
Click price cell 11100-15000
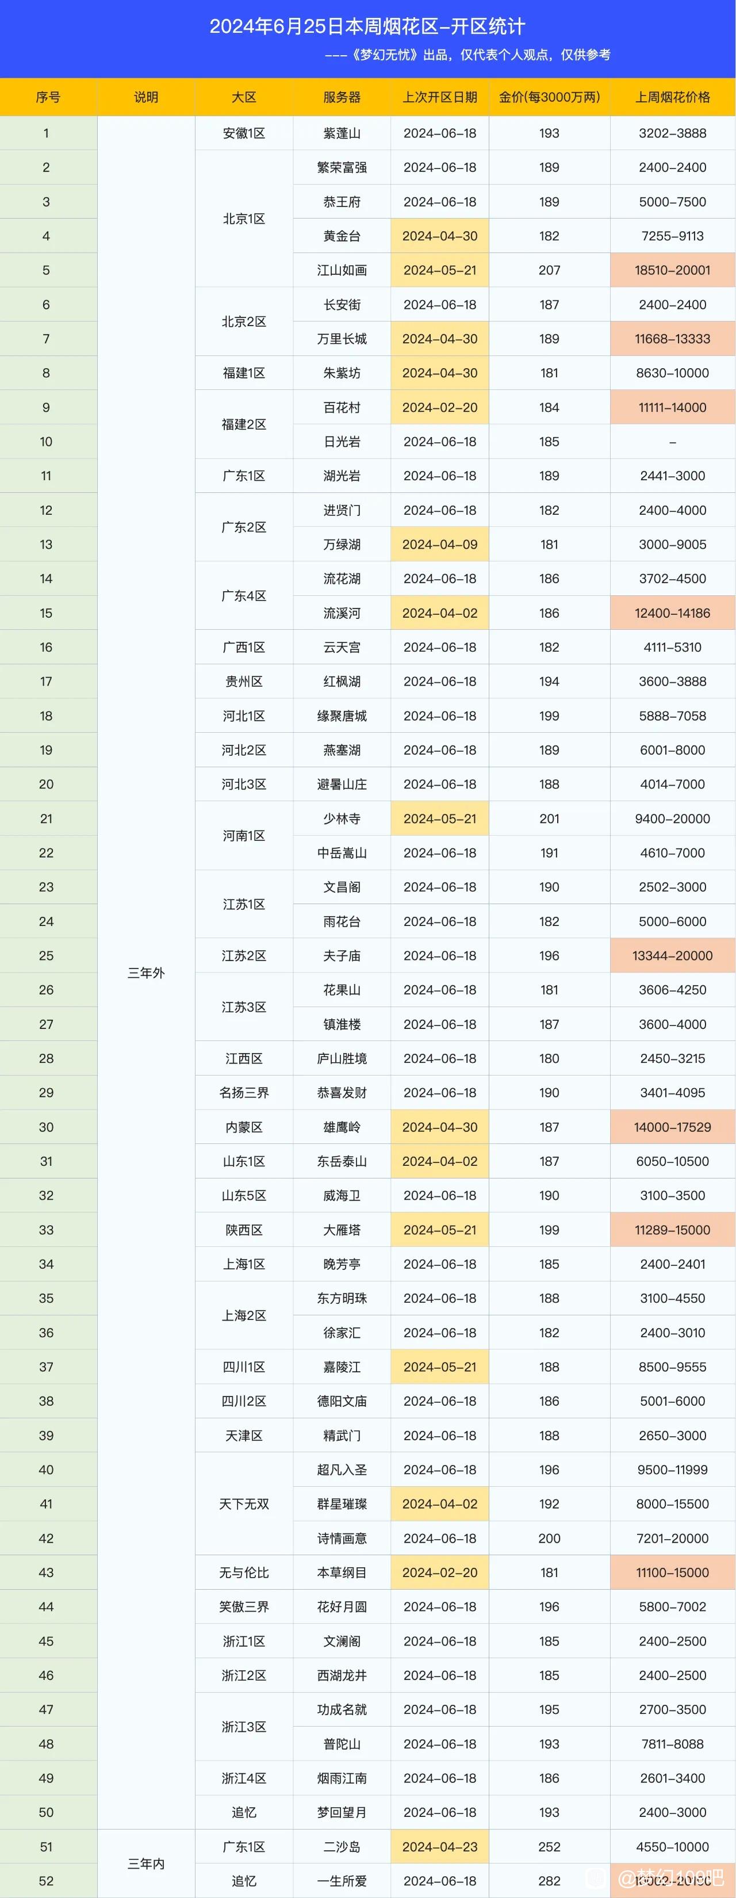point(673,1572)
